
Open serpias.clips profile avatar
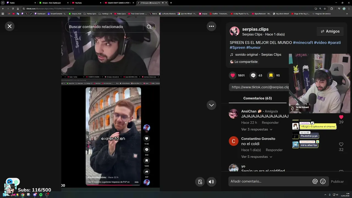pyautogui.click(x=235, y=31)
